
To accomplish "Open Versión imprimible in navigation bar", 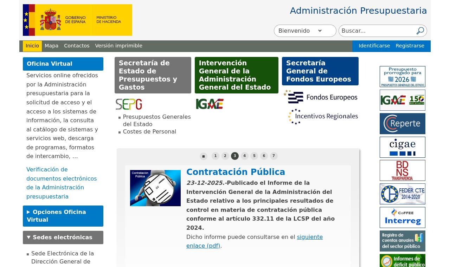I will pos(119,46).
